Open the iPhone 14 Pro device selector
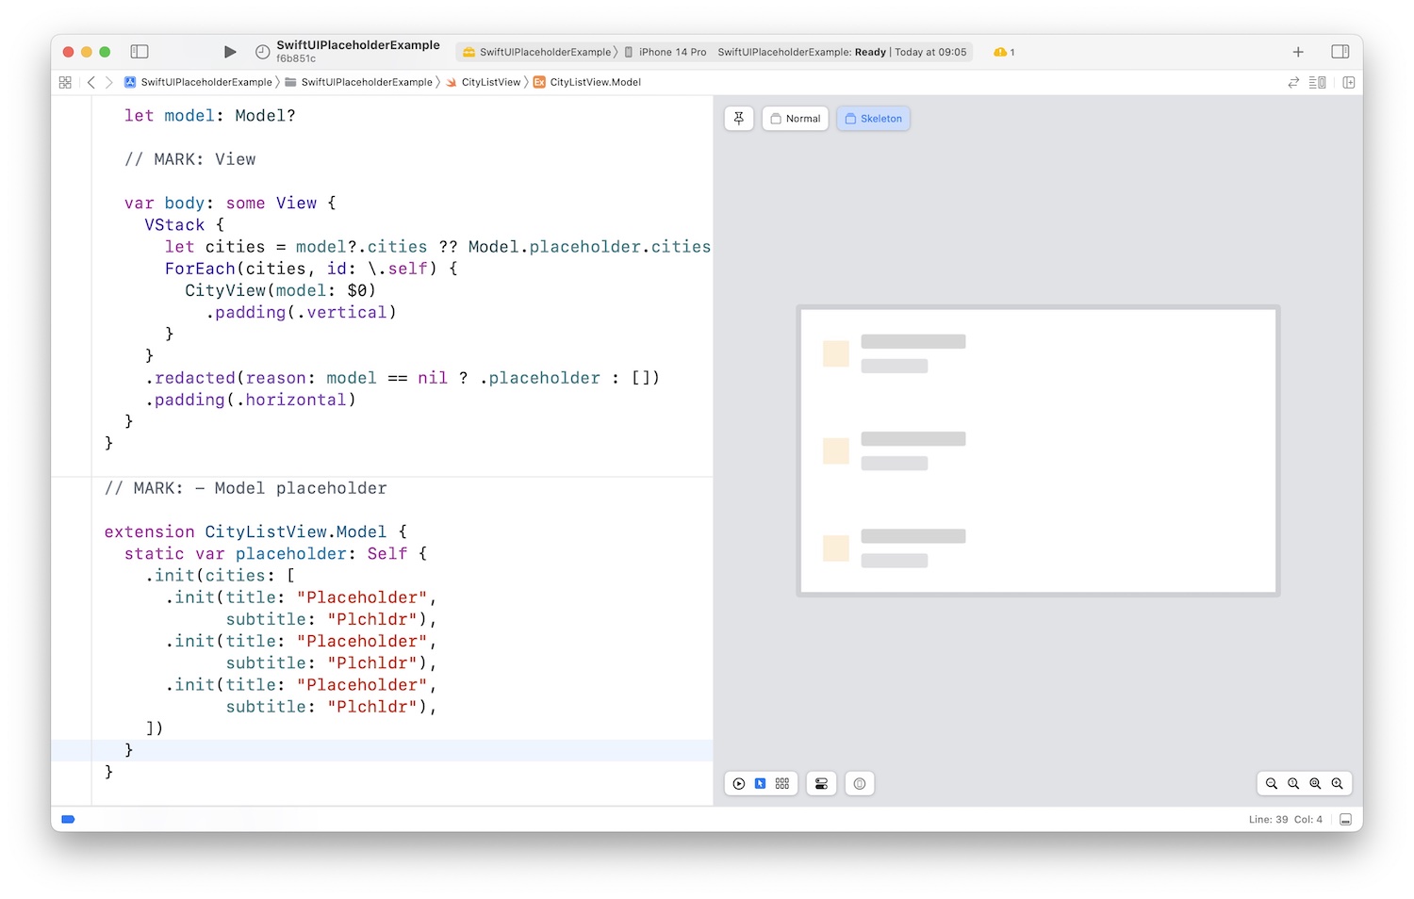Viewport: 1414px width, 899px height. point(666,52)
